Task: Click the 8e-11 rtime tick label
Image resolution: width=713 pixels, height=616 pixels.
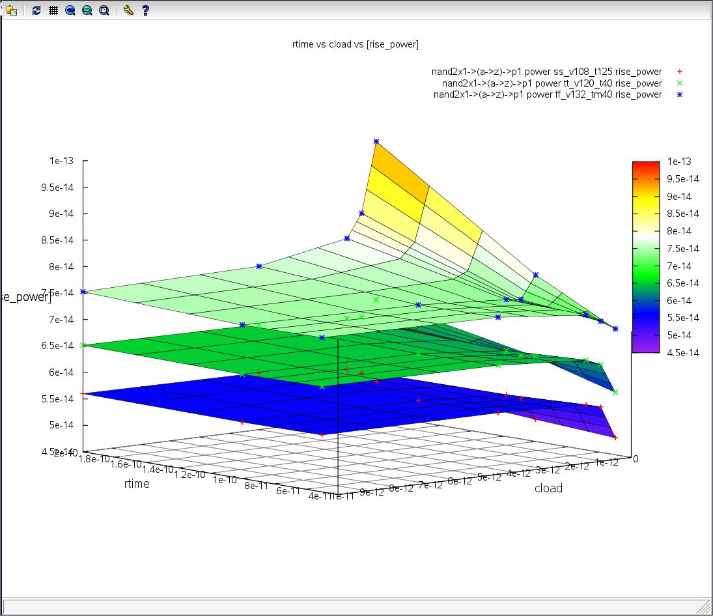Action: click(x=256, y=486)
